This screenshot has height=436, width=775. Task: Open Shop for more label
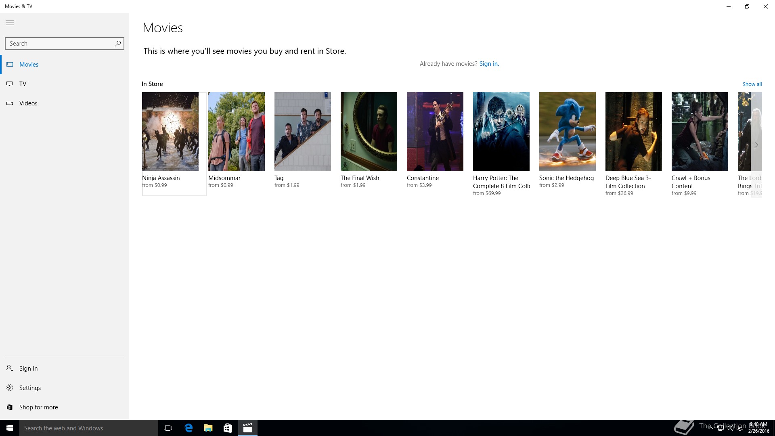(x=39, y=407)
